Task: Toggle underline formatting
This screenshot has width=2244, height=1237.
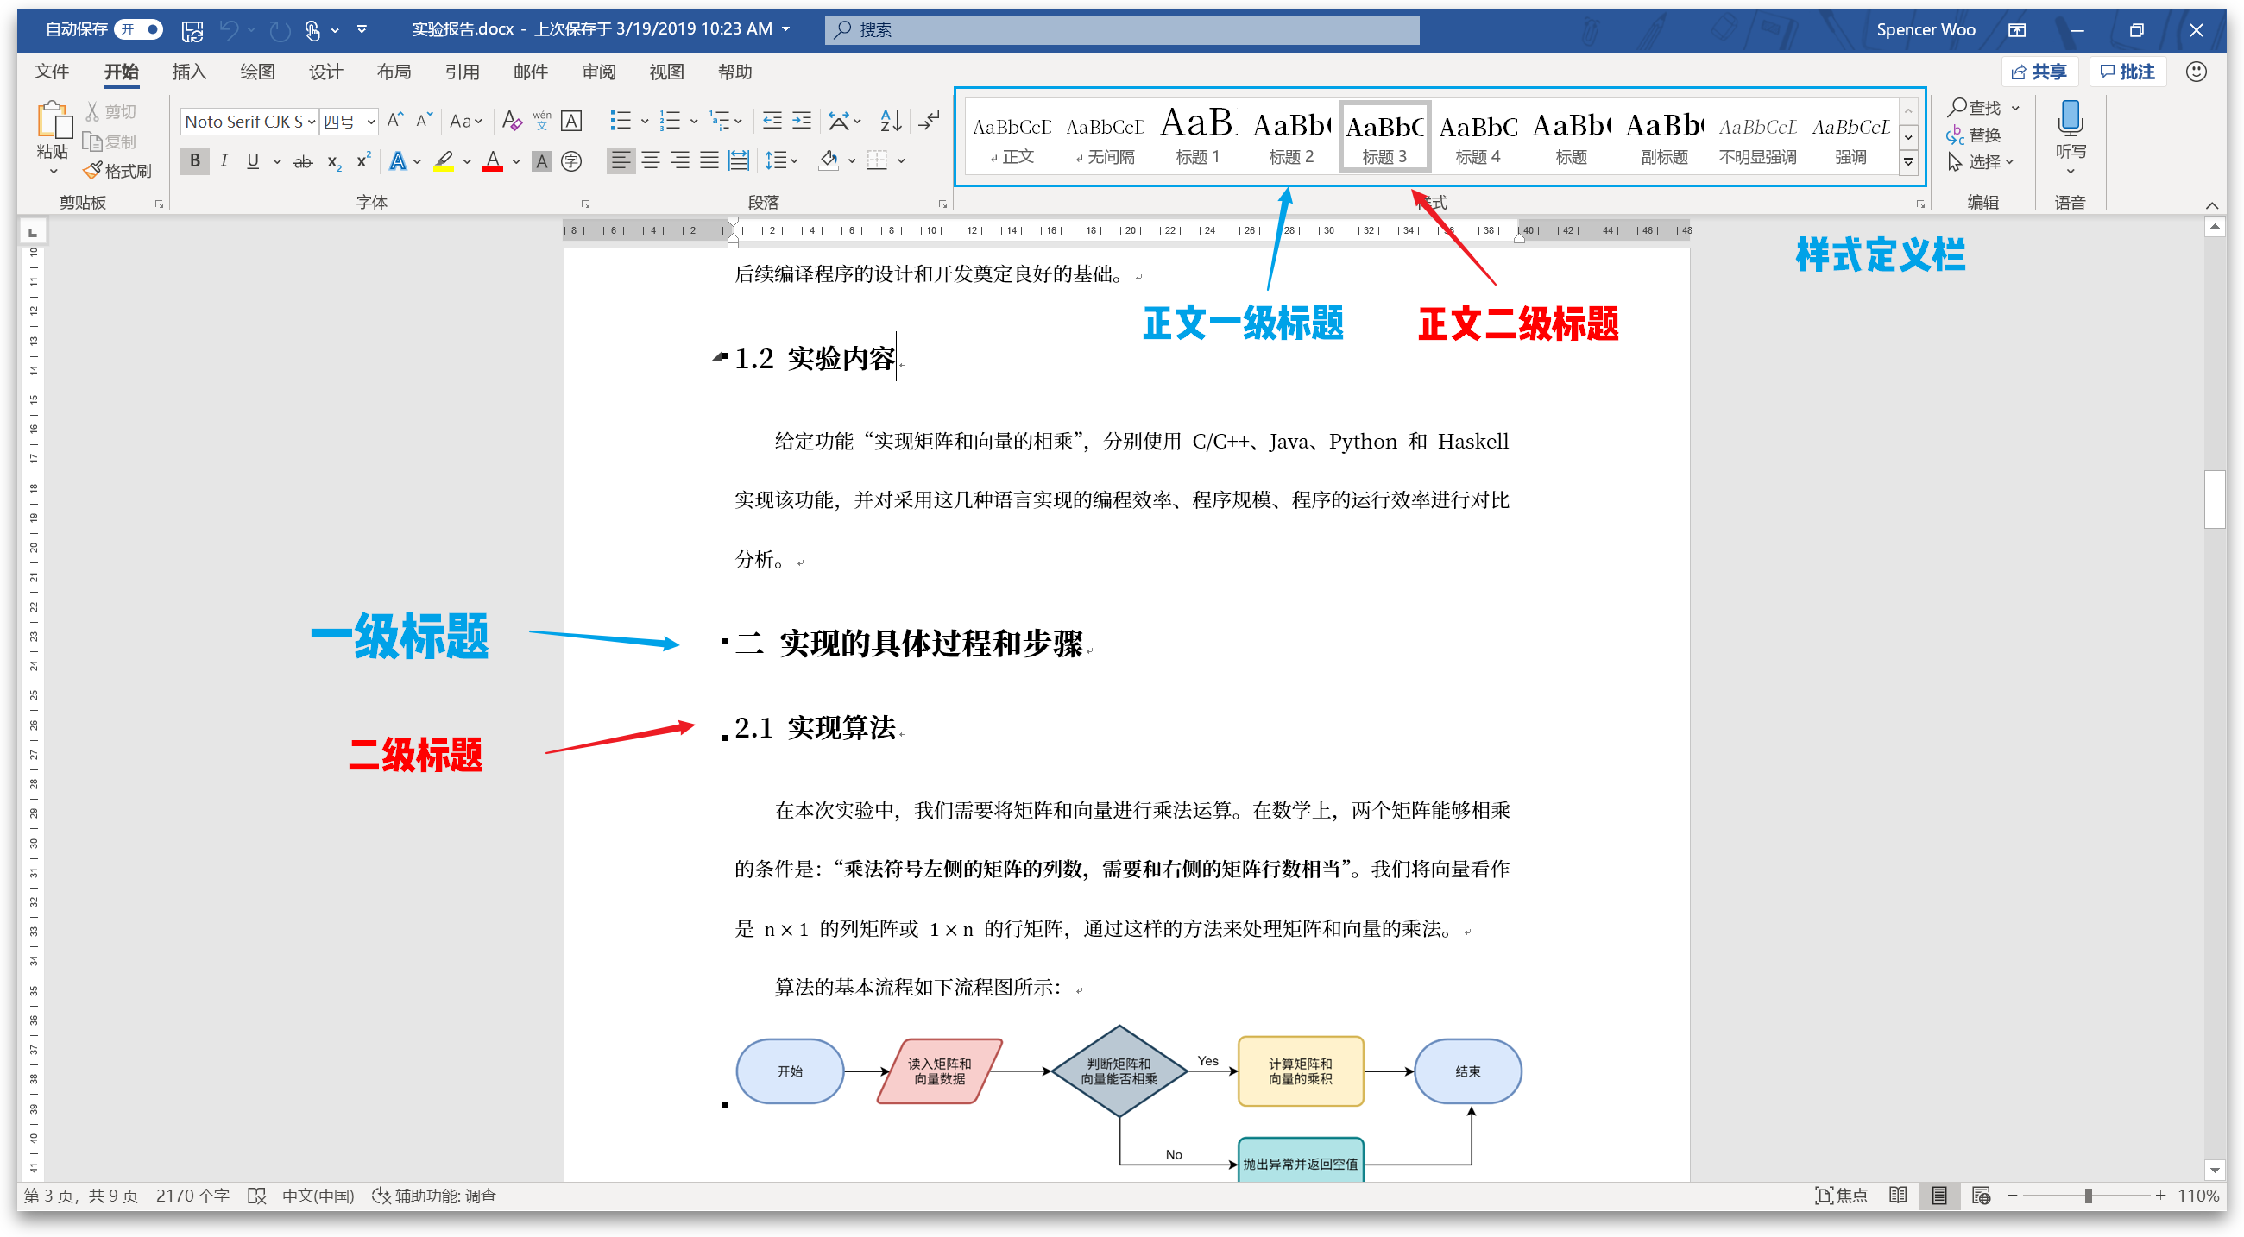Action: pos(253,161)
